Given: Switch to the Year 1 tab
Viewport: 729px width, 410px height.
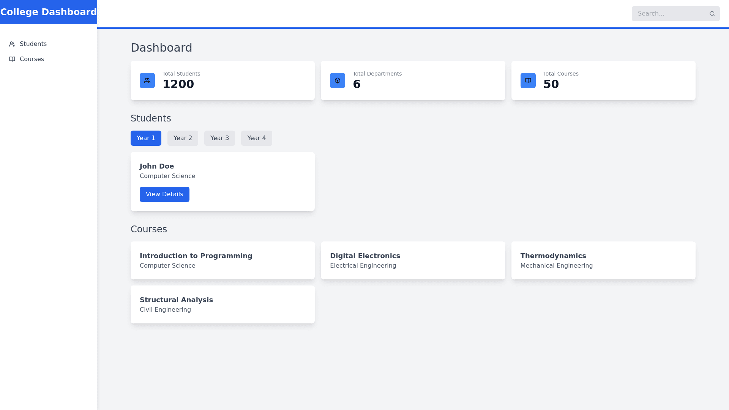Looking at the screenshot, I should click(x=146, y=138).
